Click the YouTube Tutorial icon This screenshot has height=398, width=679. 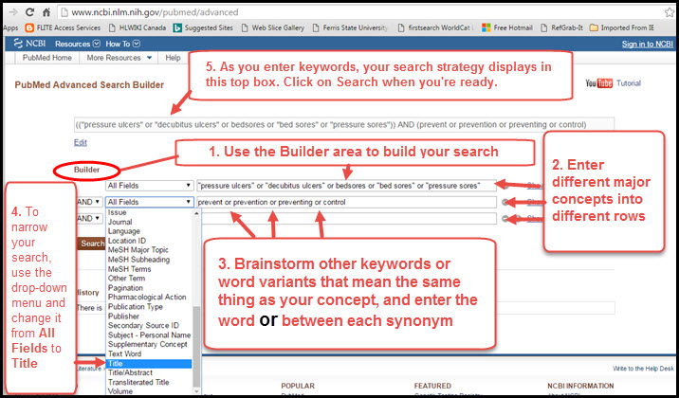point(599,83)
